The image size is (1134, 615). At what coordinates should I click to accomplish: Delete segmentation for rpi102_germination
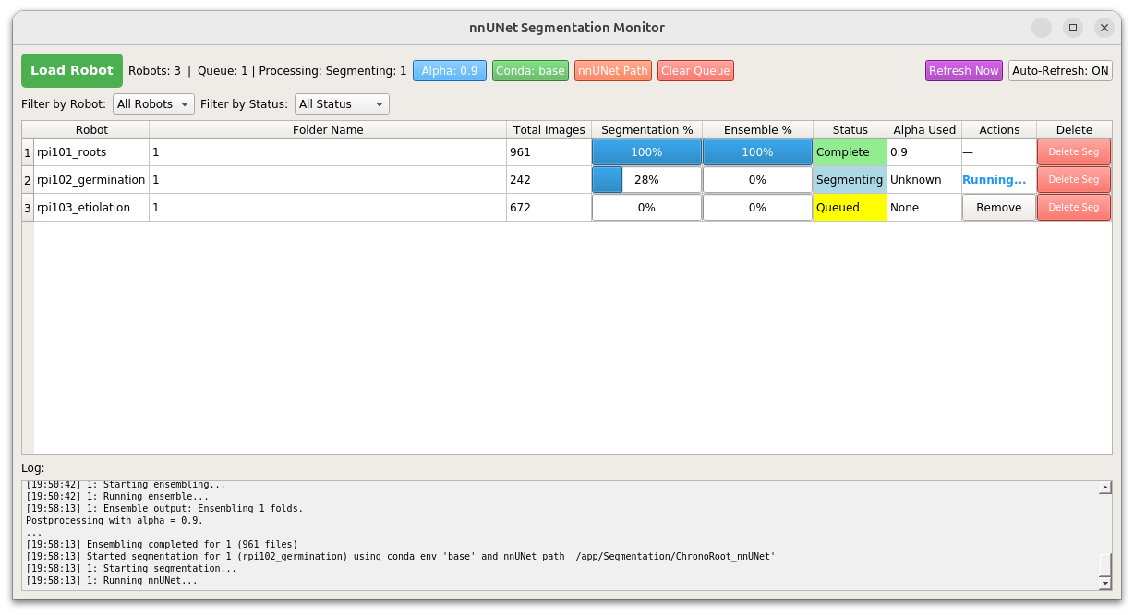pyautogui.click(x=1074, y=179)
